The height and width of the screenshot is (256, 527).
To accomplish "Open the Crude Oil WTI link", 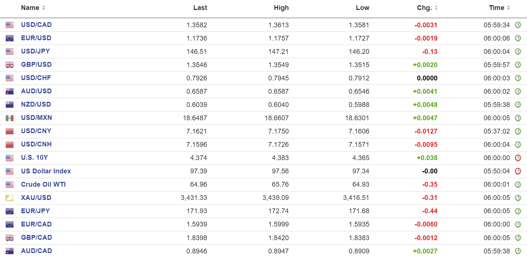I will point(43,184).
